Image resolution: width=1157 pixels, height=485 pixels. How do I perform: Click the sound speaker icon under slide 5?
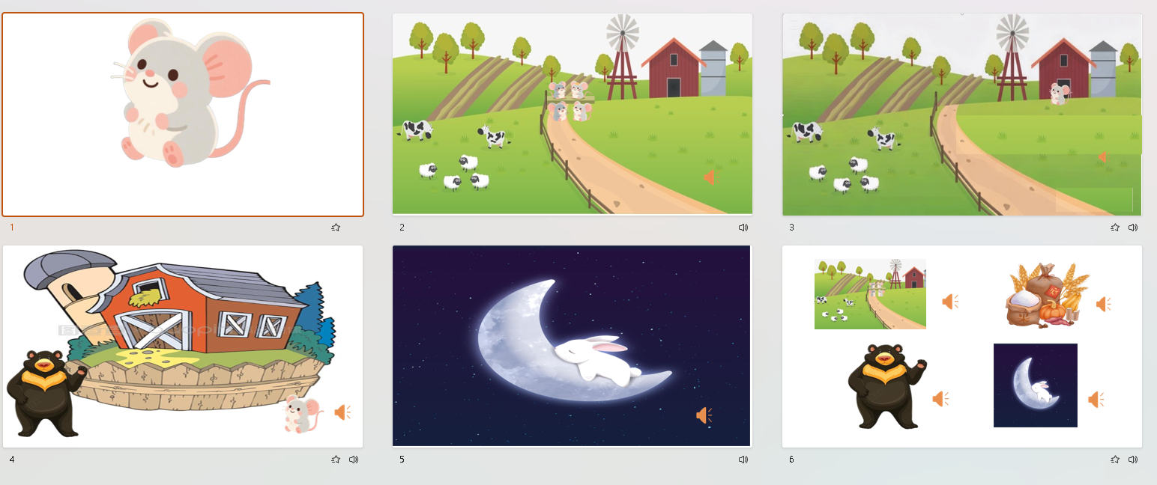click(x=743, y=460)
